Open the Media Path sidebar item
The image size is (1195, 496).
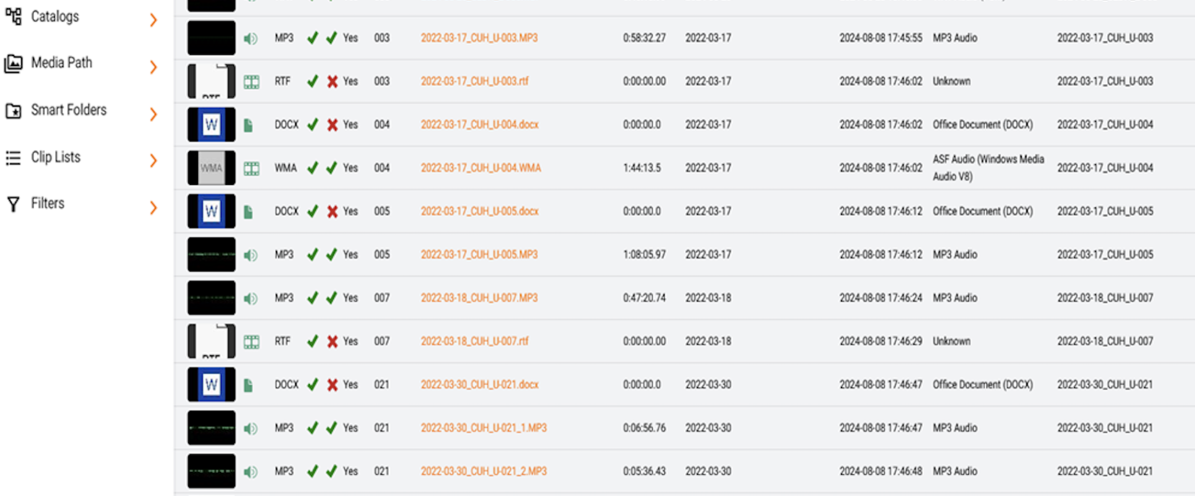click(62, 63)
